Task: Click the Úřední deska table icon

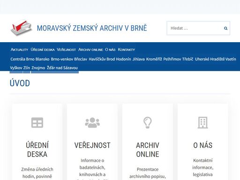Action: point(37,122)
